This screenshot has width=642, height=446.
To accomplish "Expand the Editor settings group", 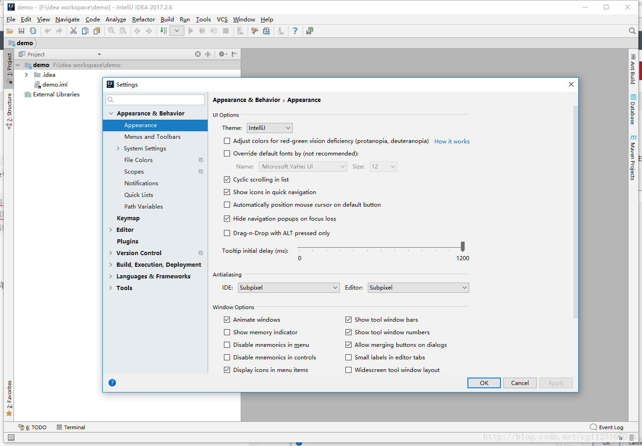I will point(111,230).
